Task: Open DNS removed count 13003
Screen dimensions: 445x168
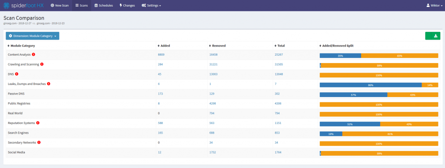Action: pyautogui.click(x=213, y=74)
